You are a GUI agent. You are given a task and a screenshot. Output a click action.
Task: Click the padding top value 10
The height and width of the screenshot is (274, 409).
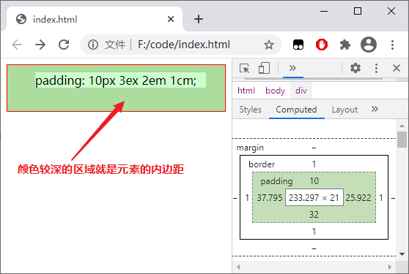314,181
